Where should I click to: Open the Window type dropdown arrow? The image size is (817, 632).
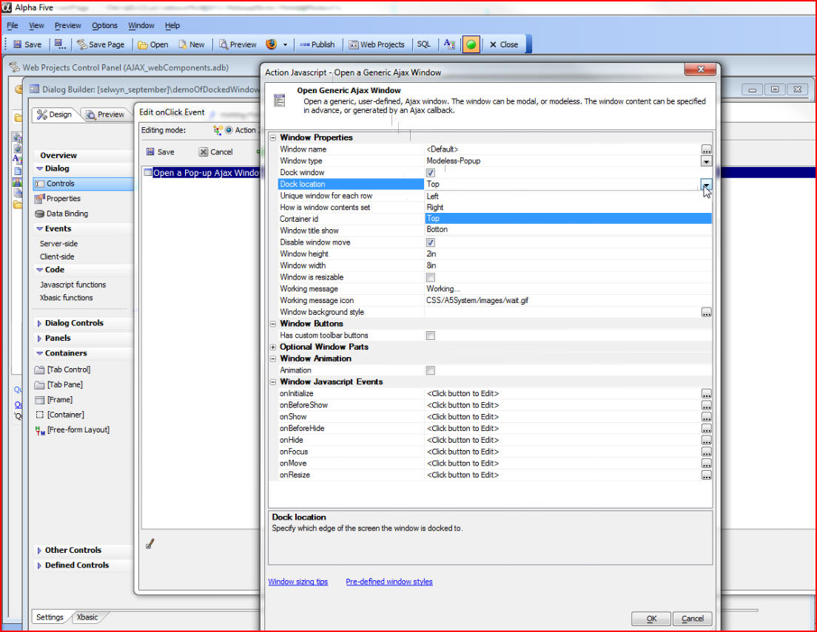[706, 161]
